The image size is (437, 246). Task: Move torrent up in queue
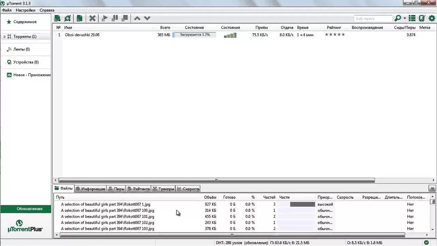coord(137,18)
